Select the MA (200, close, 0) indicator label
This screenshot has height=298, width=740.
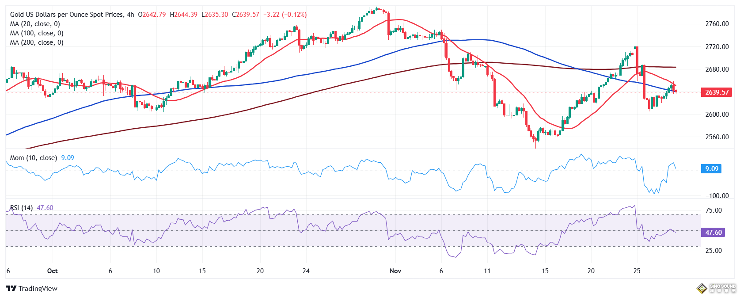tap(37, 42)
